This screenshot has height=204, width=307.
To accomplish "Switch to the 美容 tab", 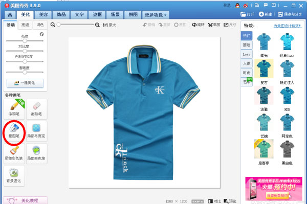I will pyautogui.click(x=43, y=14).
